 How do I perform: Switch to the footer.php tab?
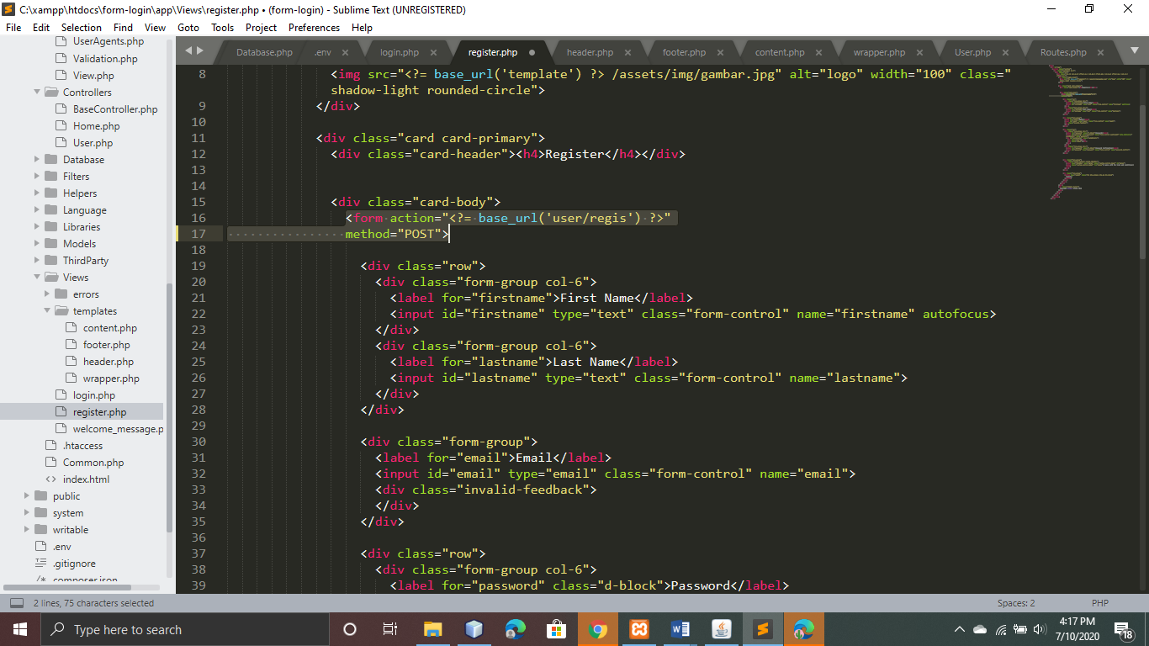pos(684,52)
